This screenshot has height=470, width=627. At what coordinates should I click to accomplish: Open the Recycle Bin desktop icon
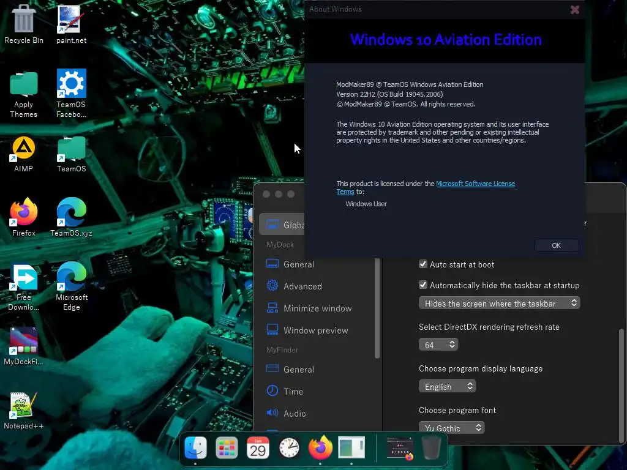24,24
